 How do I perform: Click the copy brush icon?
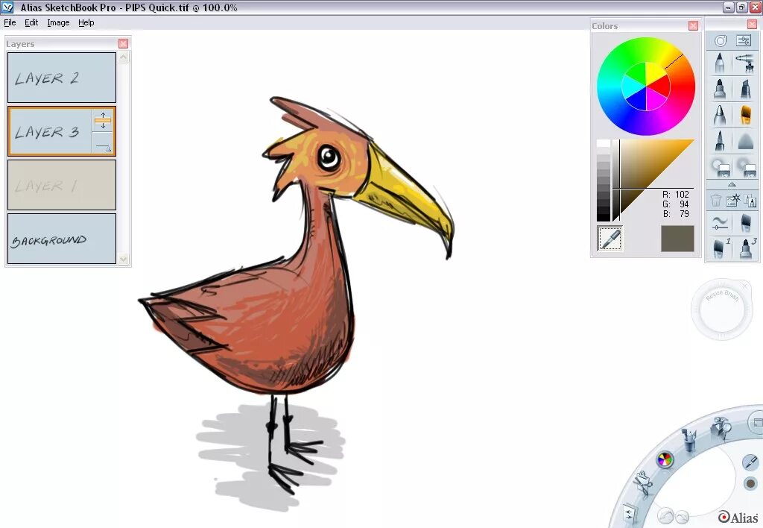click(x=750, y=200)
